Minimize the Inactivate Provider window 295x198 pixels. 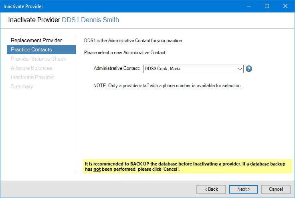click(x=249, y=6)
